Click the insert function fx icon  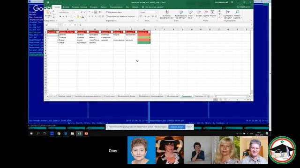(x=75, y=25)
